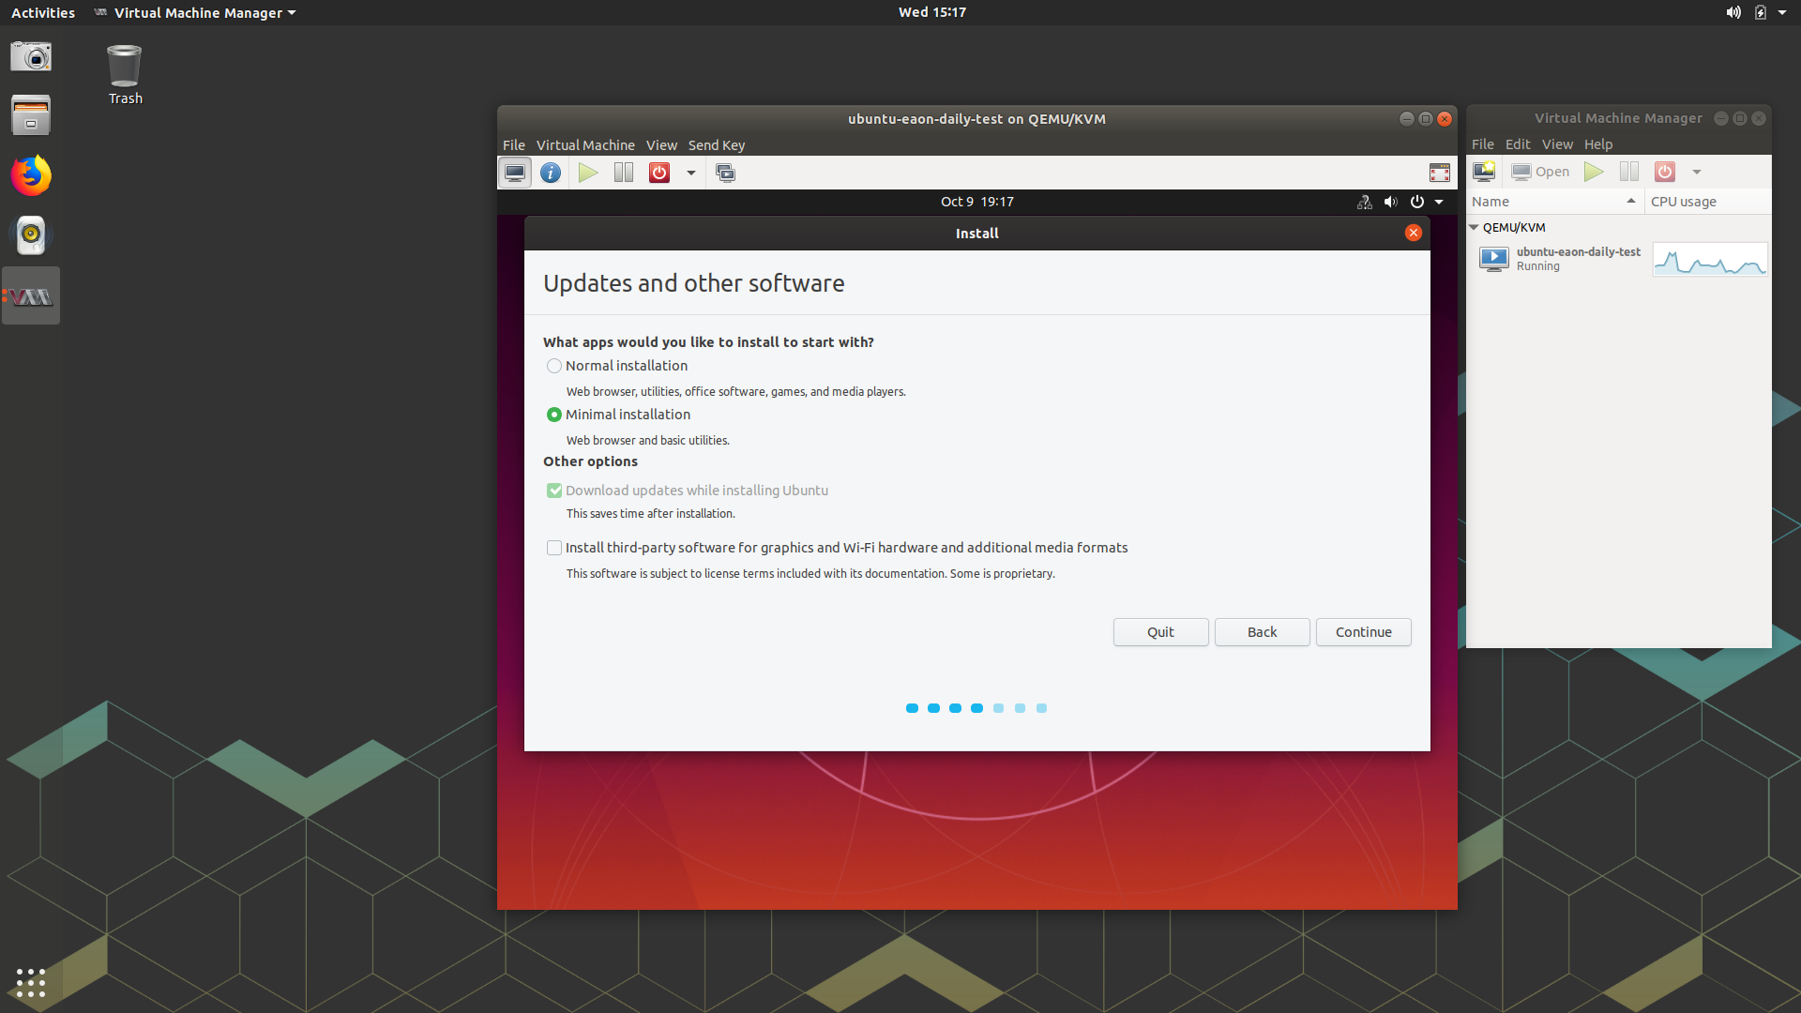Click the guest clock showing Oct 9 19:17
Image resolution: width=1801 pixels, height=1013 pixels.
pyautogui.click(x=976, y=202)
